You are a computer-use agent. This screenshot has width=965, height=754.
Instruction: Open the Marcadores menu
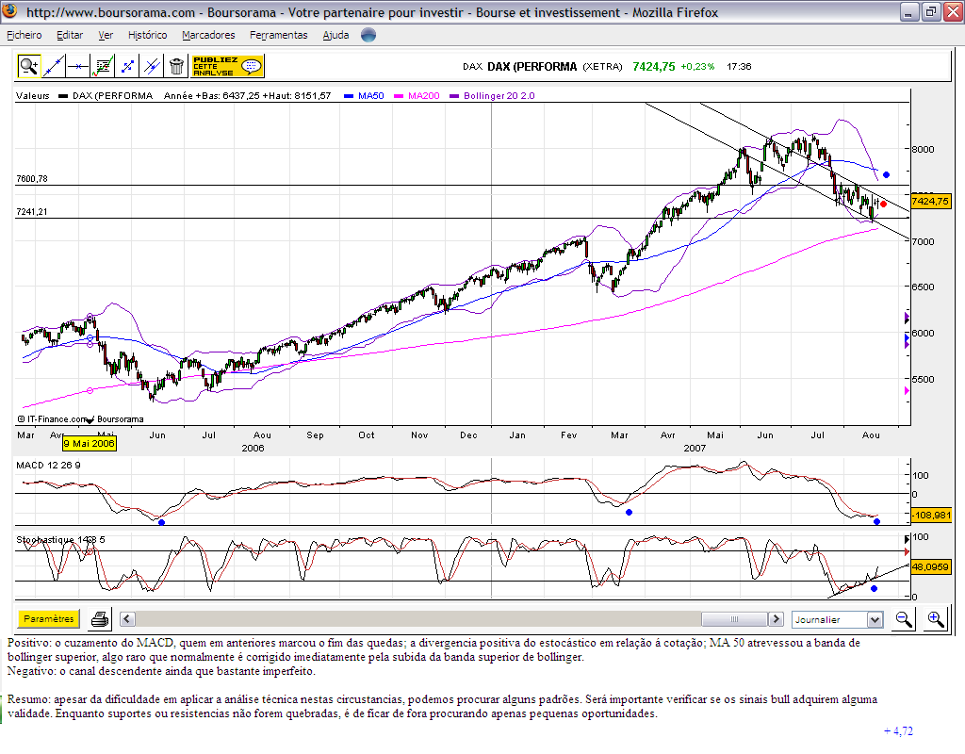tap(208, 35)
